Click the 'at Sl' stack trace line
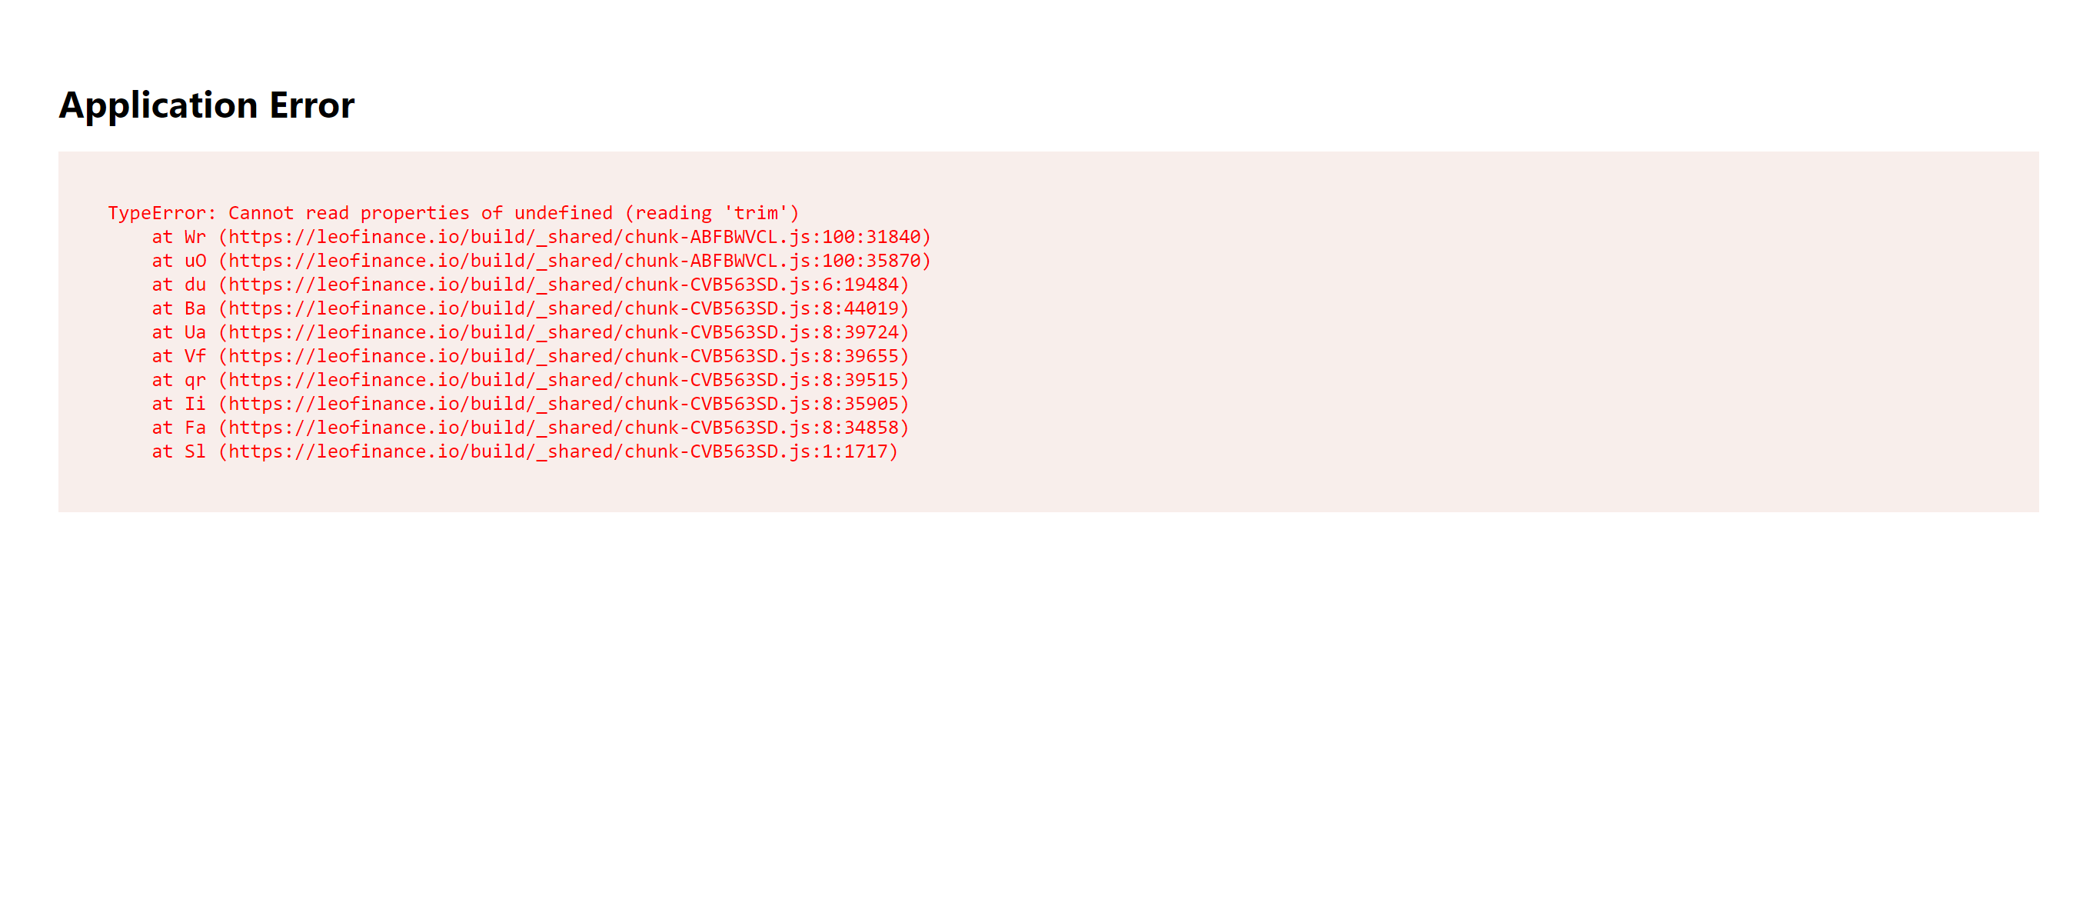 525,452
